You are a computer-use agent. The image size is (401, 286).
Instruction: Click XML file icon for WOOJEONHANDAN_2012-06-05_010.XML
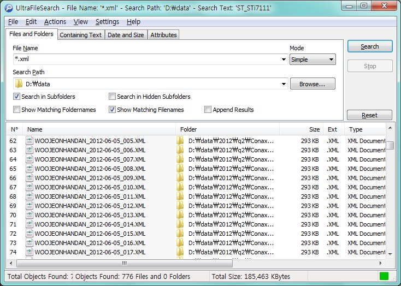tap(30, 187)
